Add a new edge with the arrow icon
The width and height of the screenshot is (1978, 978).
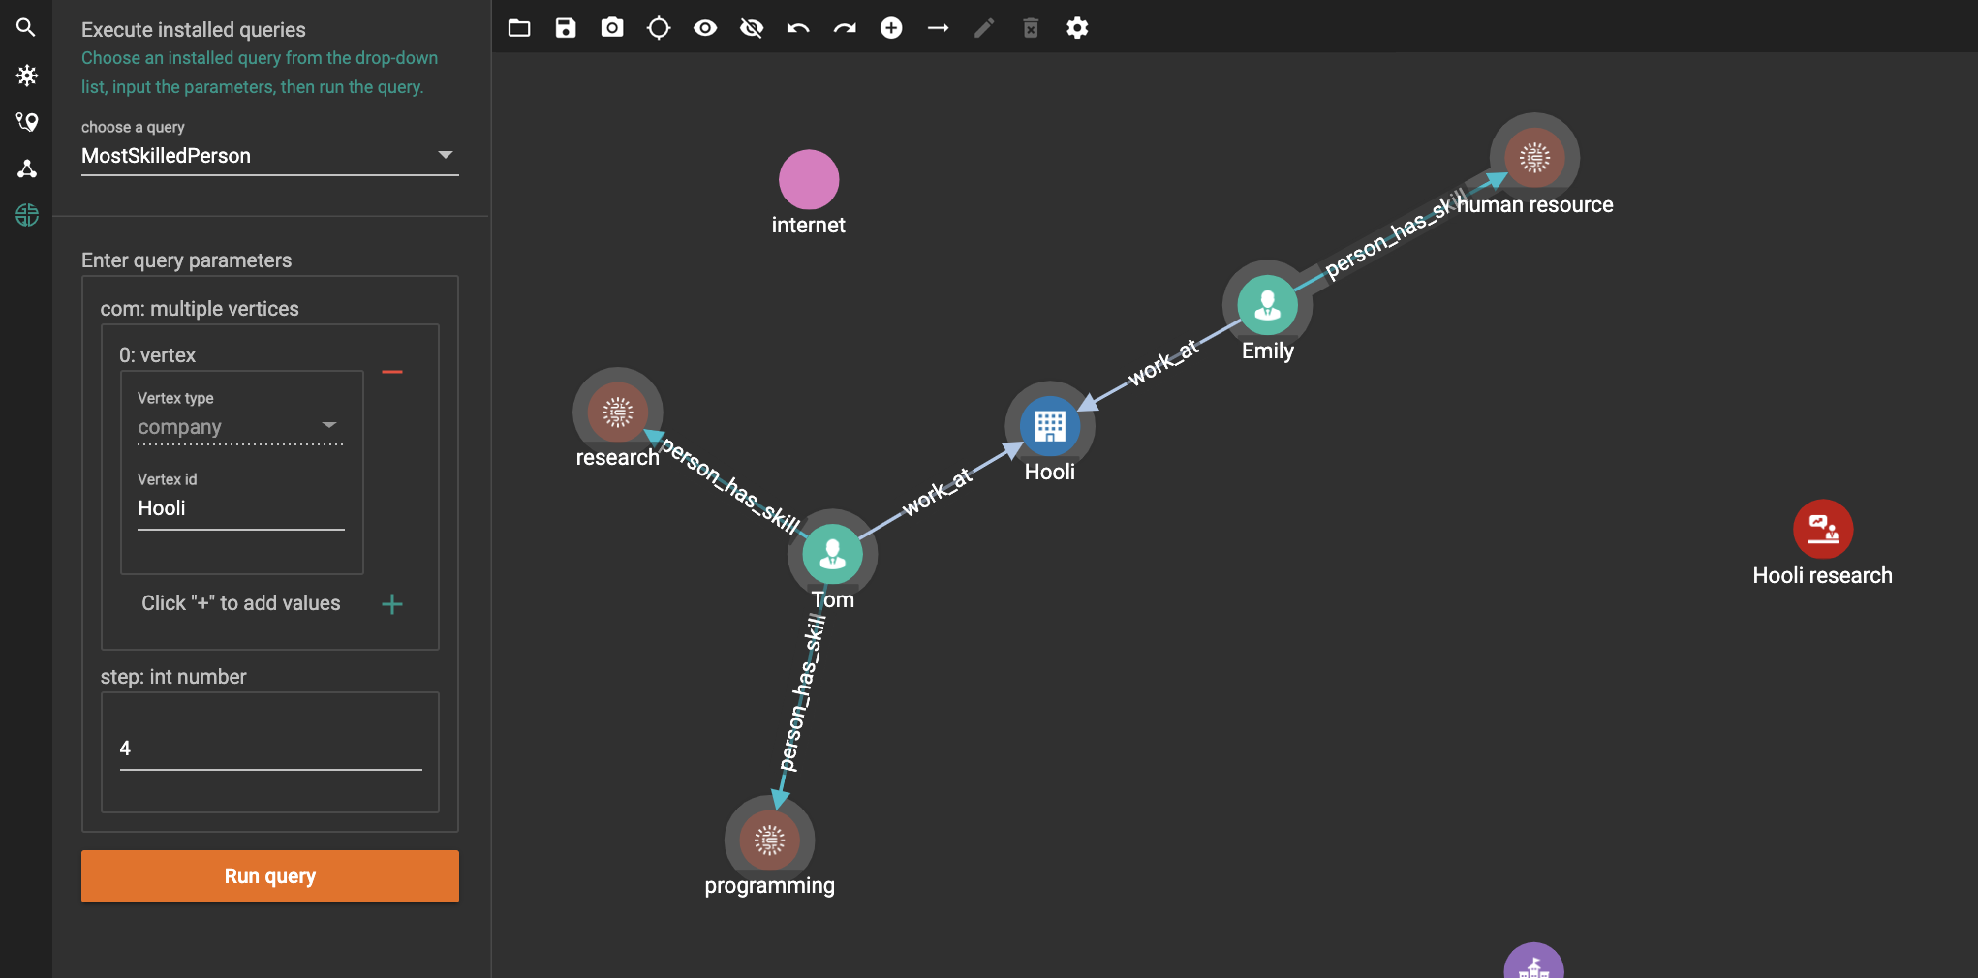tap(938, 28)
